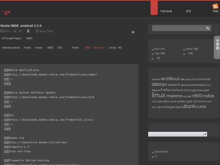Click the launchpad tag
This screenshot has width=220, height=165.
tap(203, 90)
